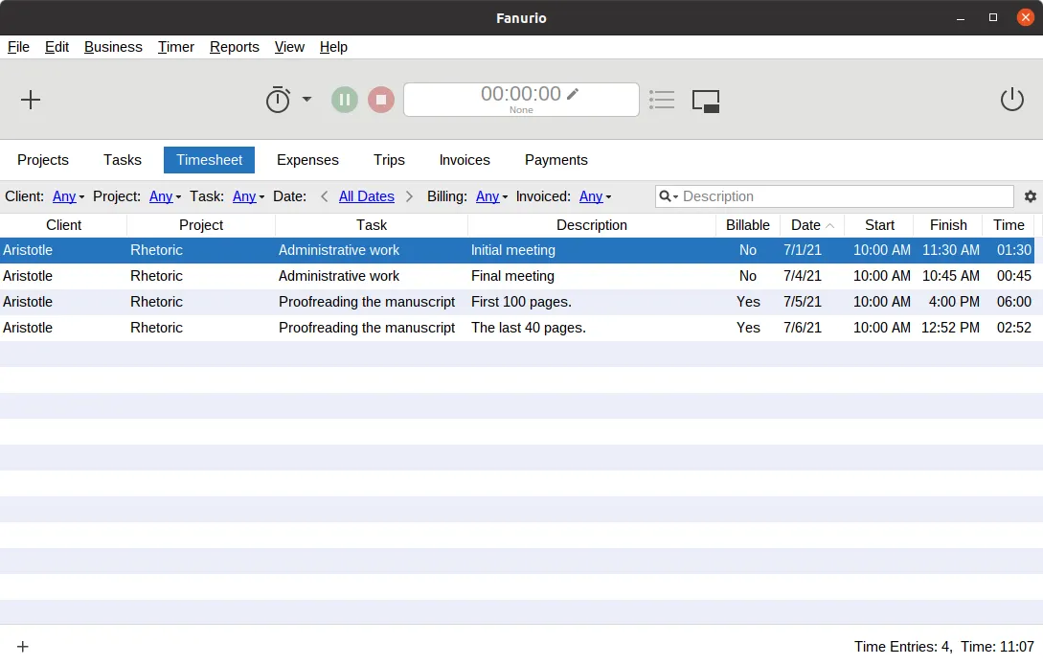This screenshot has width=1043, height=665.
Task: Switch to the mini timer window
Action: tap(706, 102)
